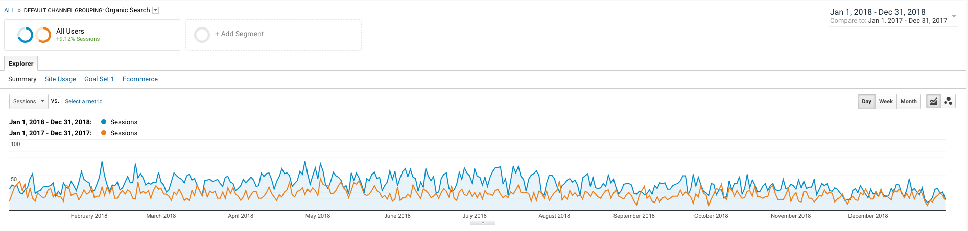Click the Select a metric link
Image resolution: width=968 pixels, height=231 pixels.
pyautogui.click(x=83, y=102)
